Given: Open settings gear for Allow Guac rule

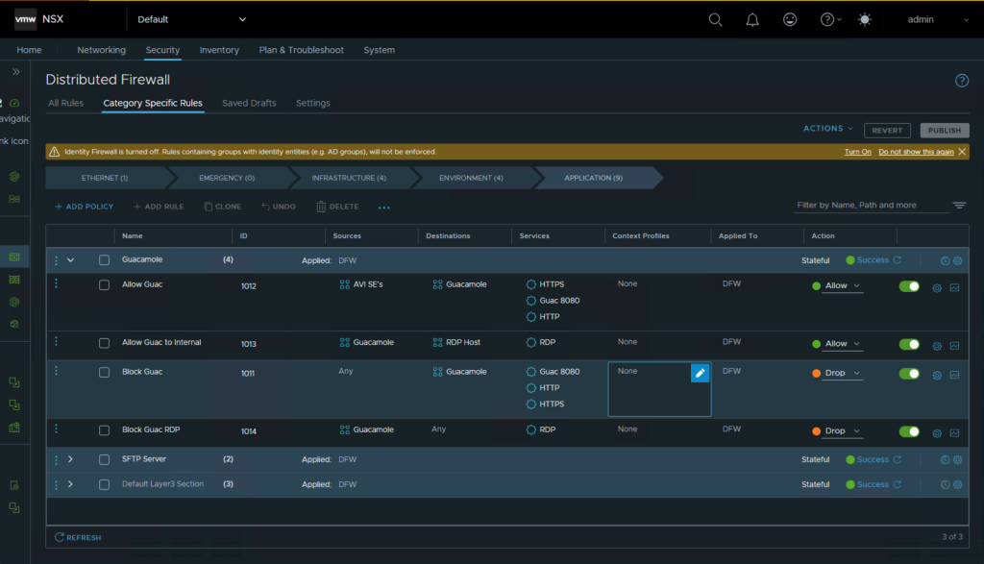Looking at the screenshot, I should pos(937,287).
